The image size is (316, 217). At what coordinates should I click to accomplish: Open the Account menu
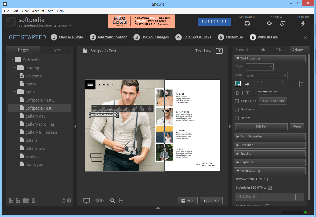pyautogui.click(x=38, y=11)
